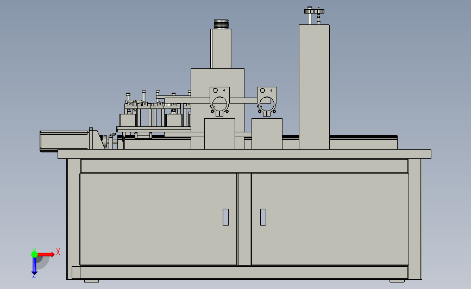Select the right cabinet door panel
This screenshot has width=471, height=289.
[330, 219]
